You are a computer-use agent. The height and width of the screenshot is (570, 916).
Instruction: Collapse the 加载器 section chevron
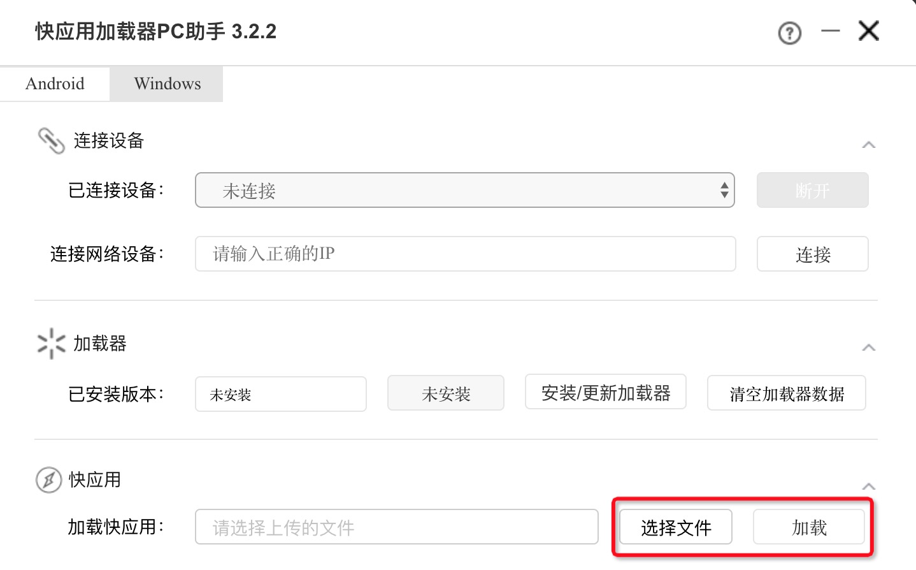pos(868,347)
